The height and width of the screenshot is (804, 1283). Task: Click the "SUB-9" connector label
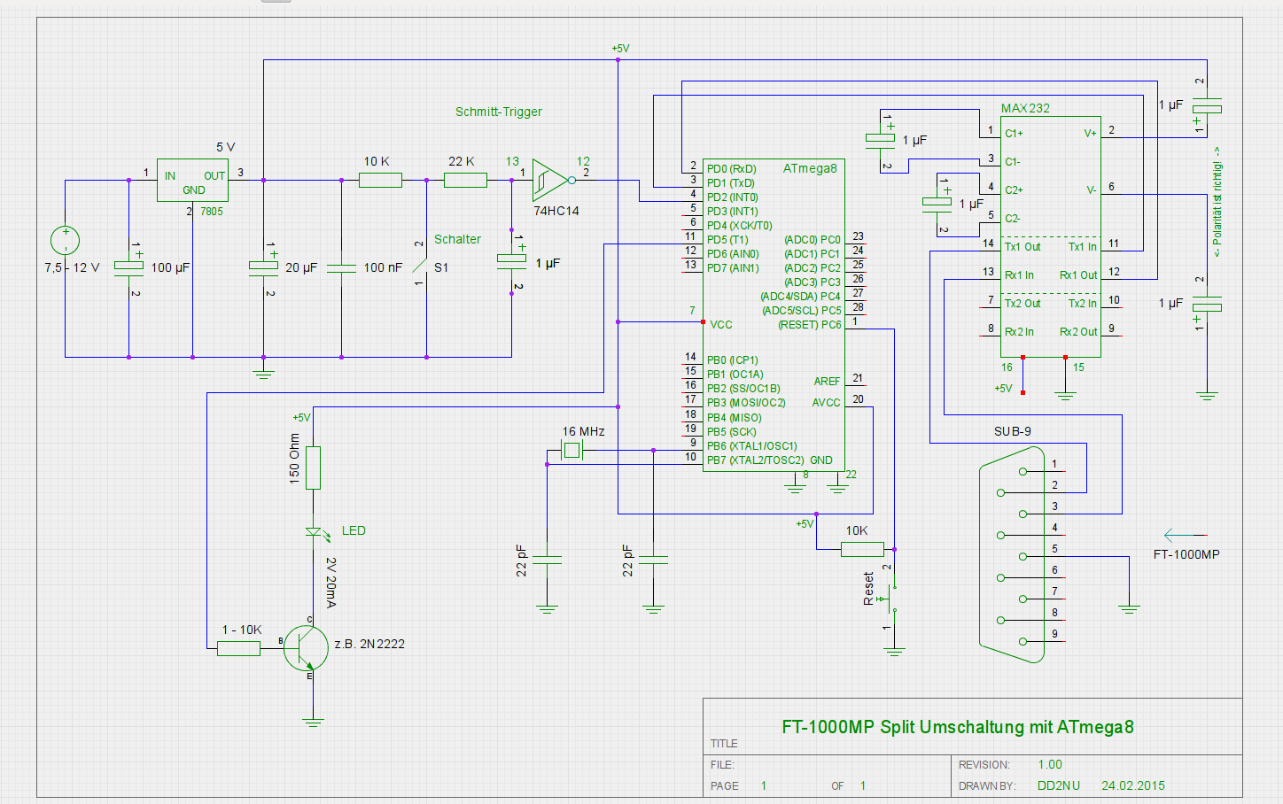coord(1013,431)
